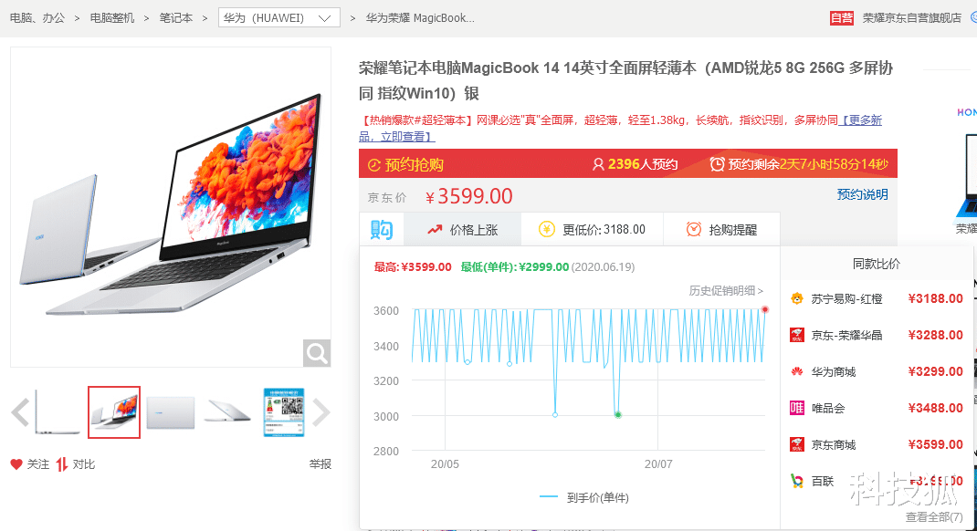Click the 对比 compare icon

click(62, 464)
